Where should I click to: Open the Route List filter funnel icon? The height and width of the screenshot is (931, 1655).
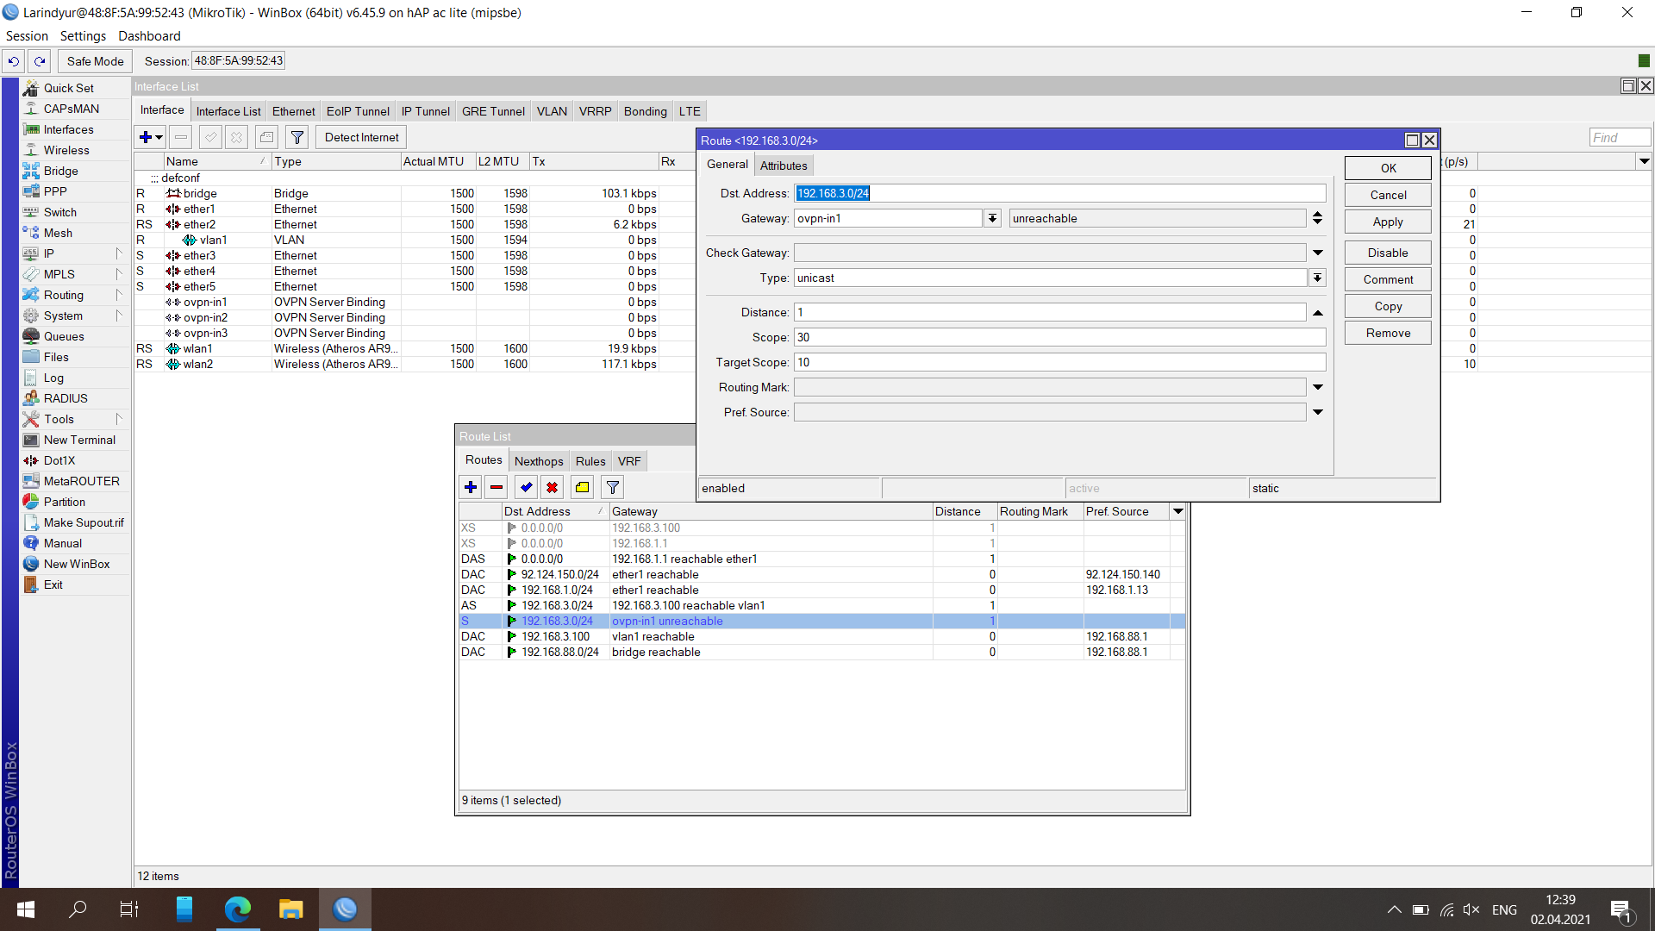(x=613, y=487)
